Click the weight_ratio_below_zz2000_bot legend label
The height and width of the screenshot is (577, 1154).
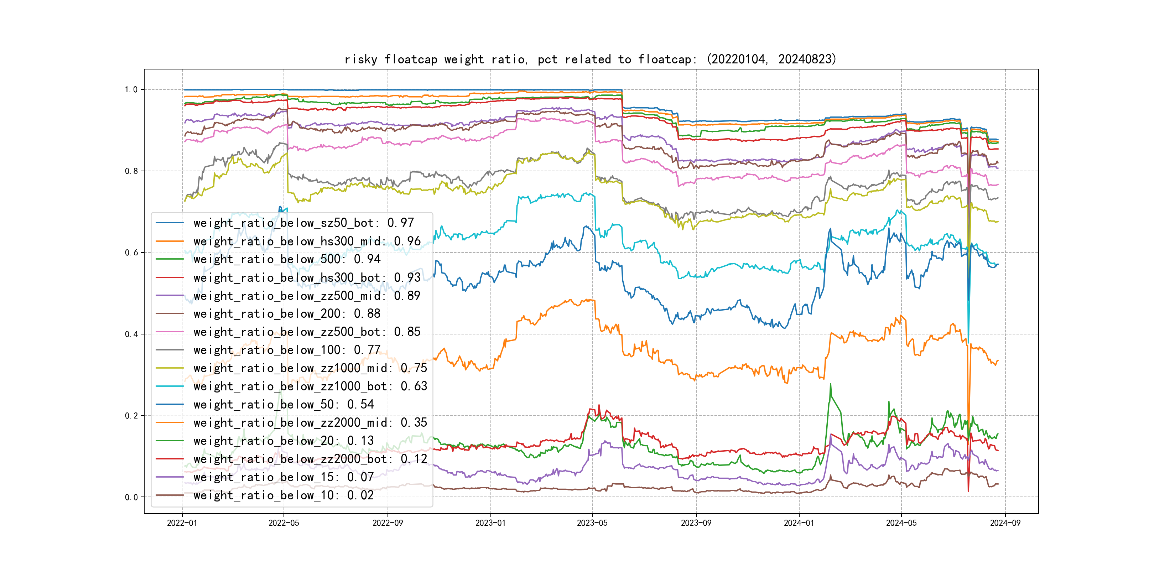pyautogui.click(x=310, y=459)
